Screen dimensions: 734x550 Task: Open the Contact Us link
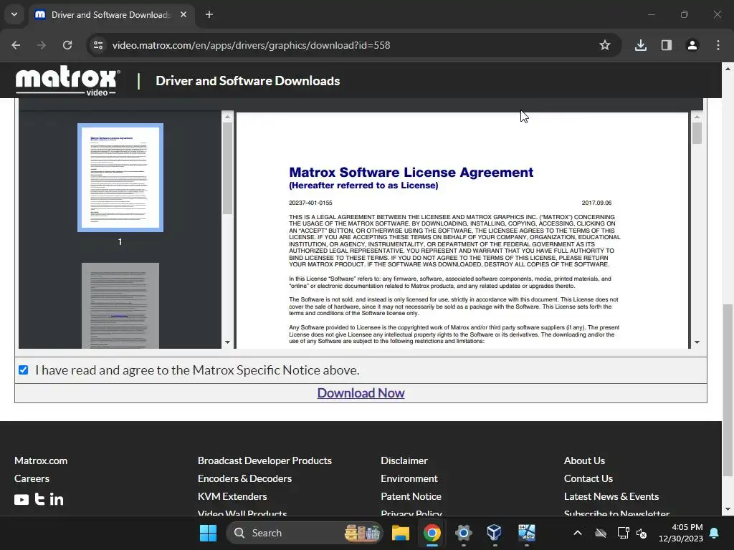[x=588, y=478]
